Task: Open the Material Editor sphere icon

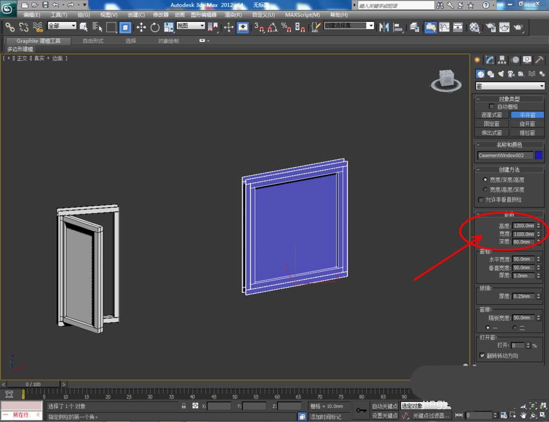Action: (474, 27)
